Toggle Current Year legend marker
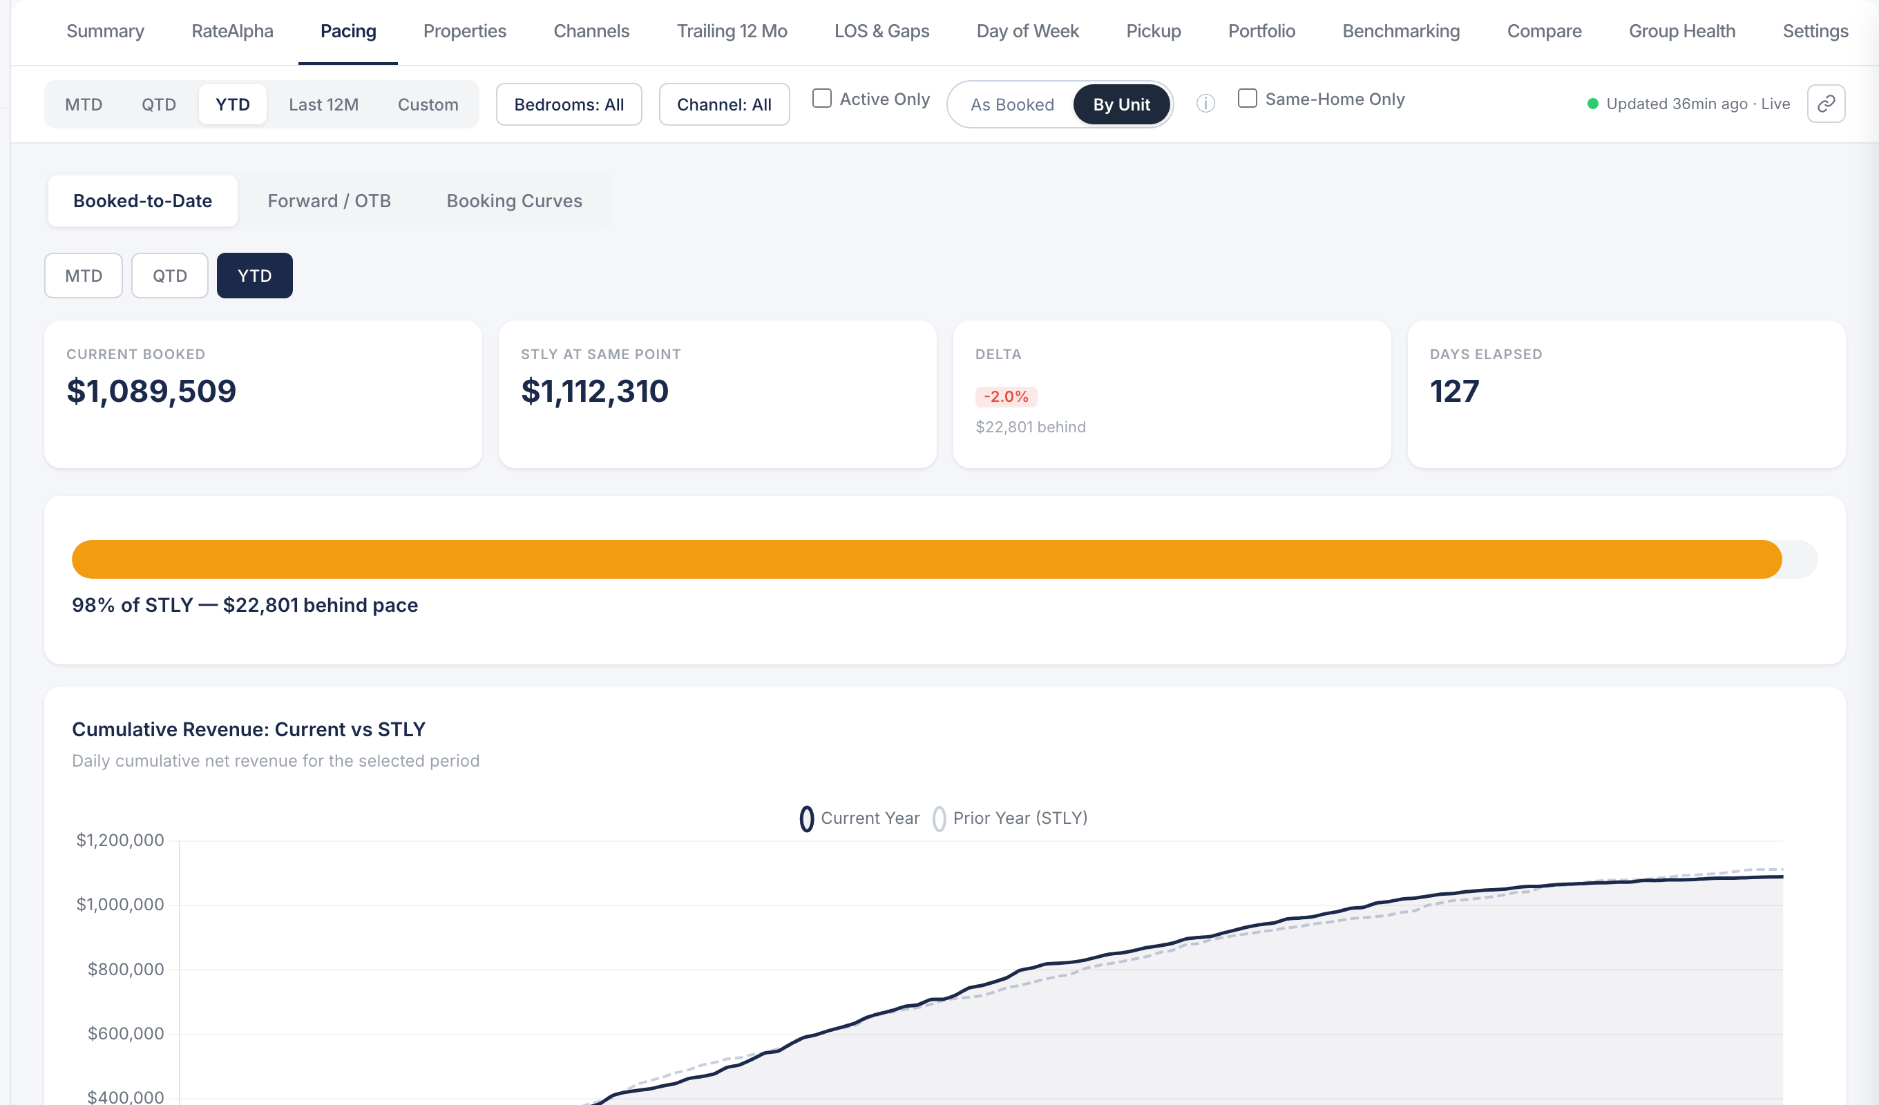This screenshot has width=1879, height=1105. click(806, 818)
